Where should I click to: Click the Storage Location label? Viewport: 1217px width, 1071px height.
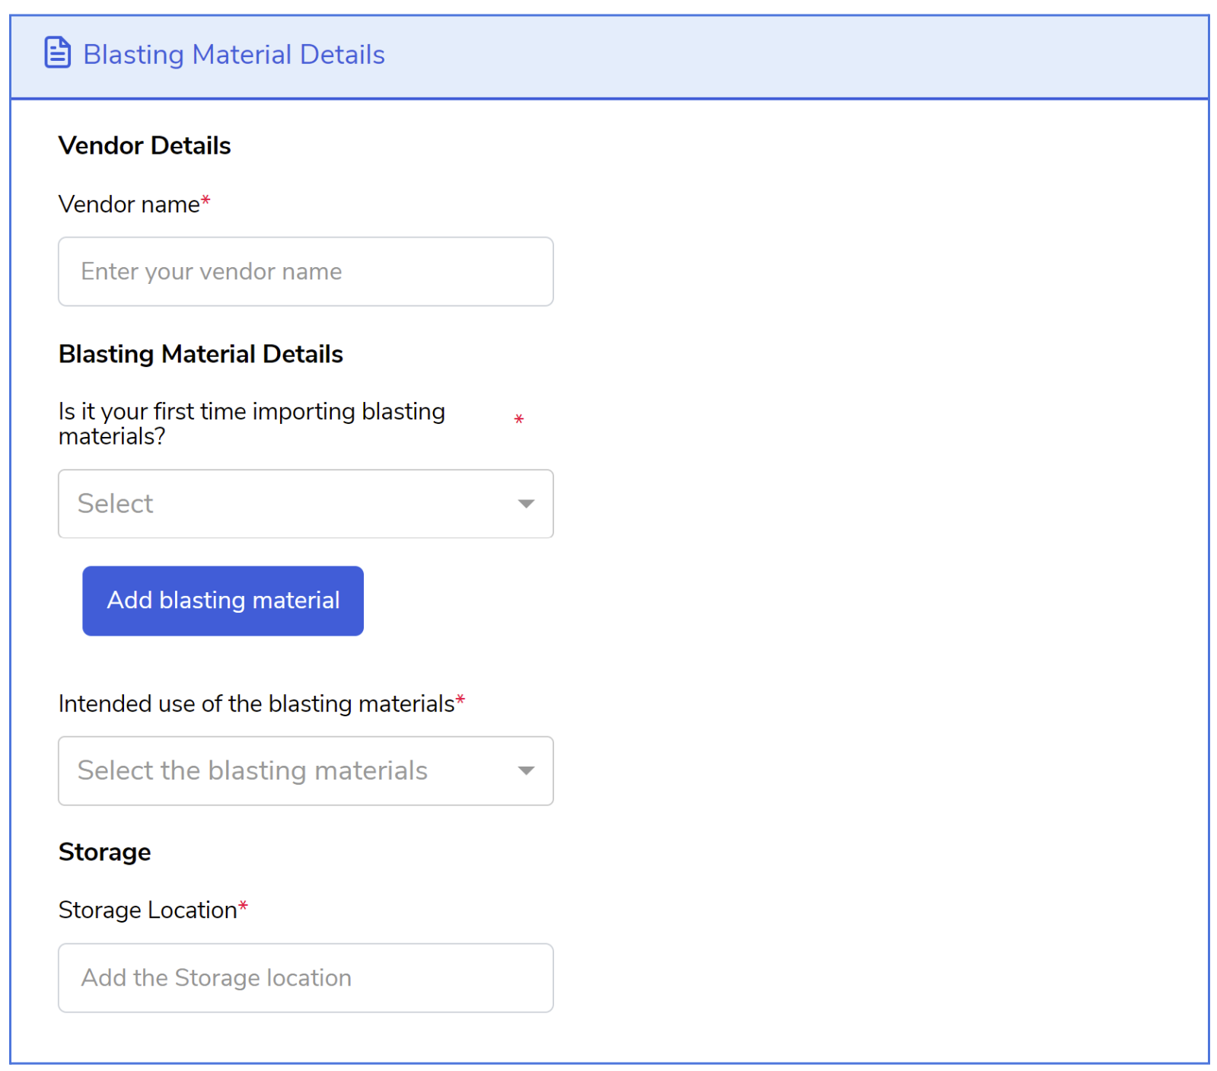tap(148, 910)
